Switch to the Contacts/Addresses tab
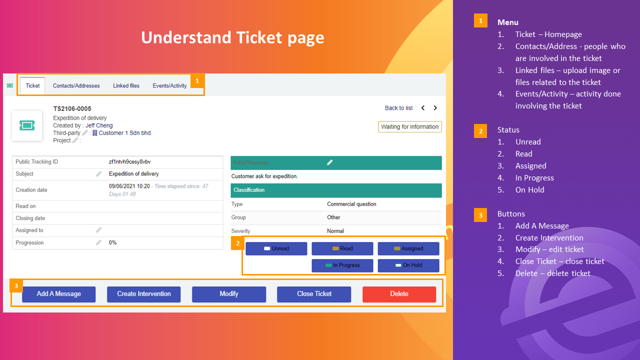The height and width of the screenshot is (360, 640). click(x=76, y=85)
